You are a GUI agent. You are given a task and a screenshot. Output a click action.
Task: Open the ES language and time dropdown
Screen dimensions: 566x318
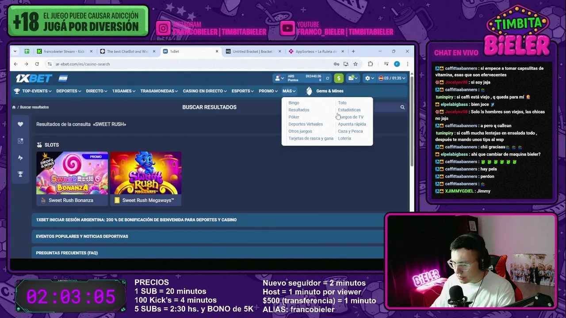tap(391, 78)
